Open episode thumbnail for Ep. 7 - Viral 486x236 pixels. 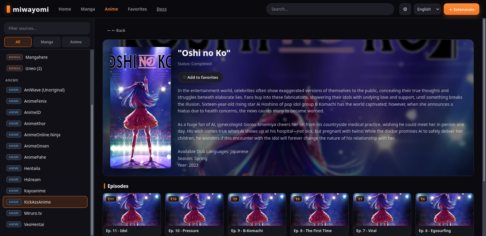382,210
